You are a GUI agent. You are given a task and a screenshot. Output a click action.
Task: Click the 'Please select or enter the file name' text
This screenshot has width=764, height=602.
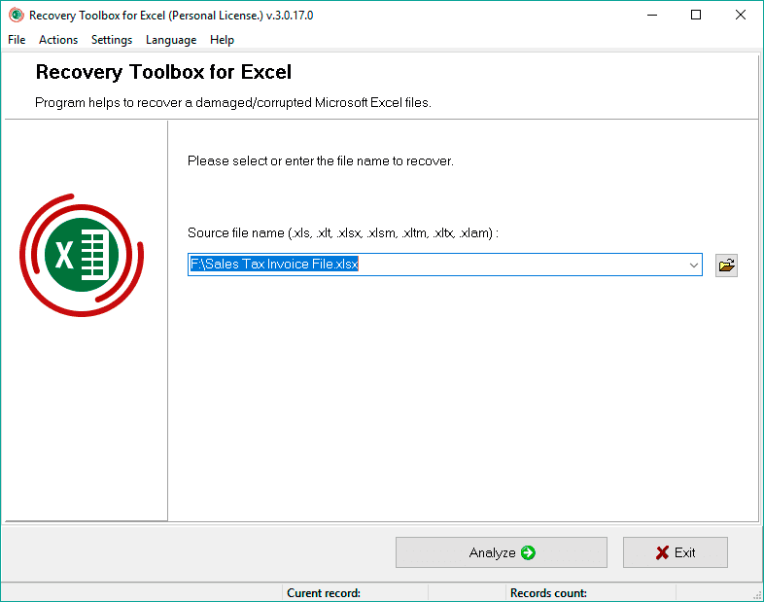point(321,160)
